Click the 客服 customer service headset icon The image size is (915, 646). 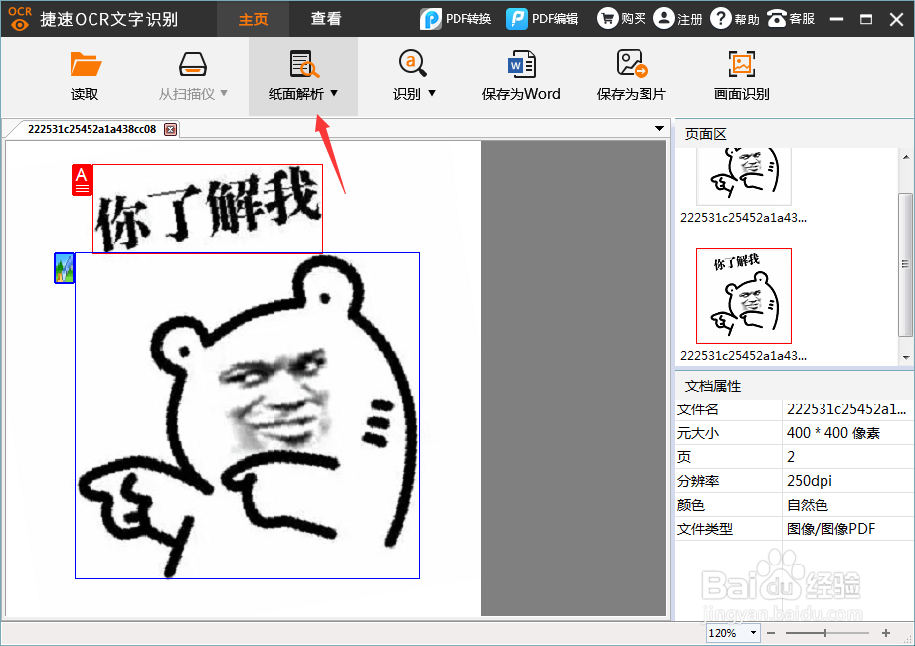(777, 17)
